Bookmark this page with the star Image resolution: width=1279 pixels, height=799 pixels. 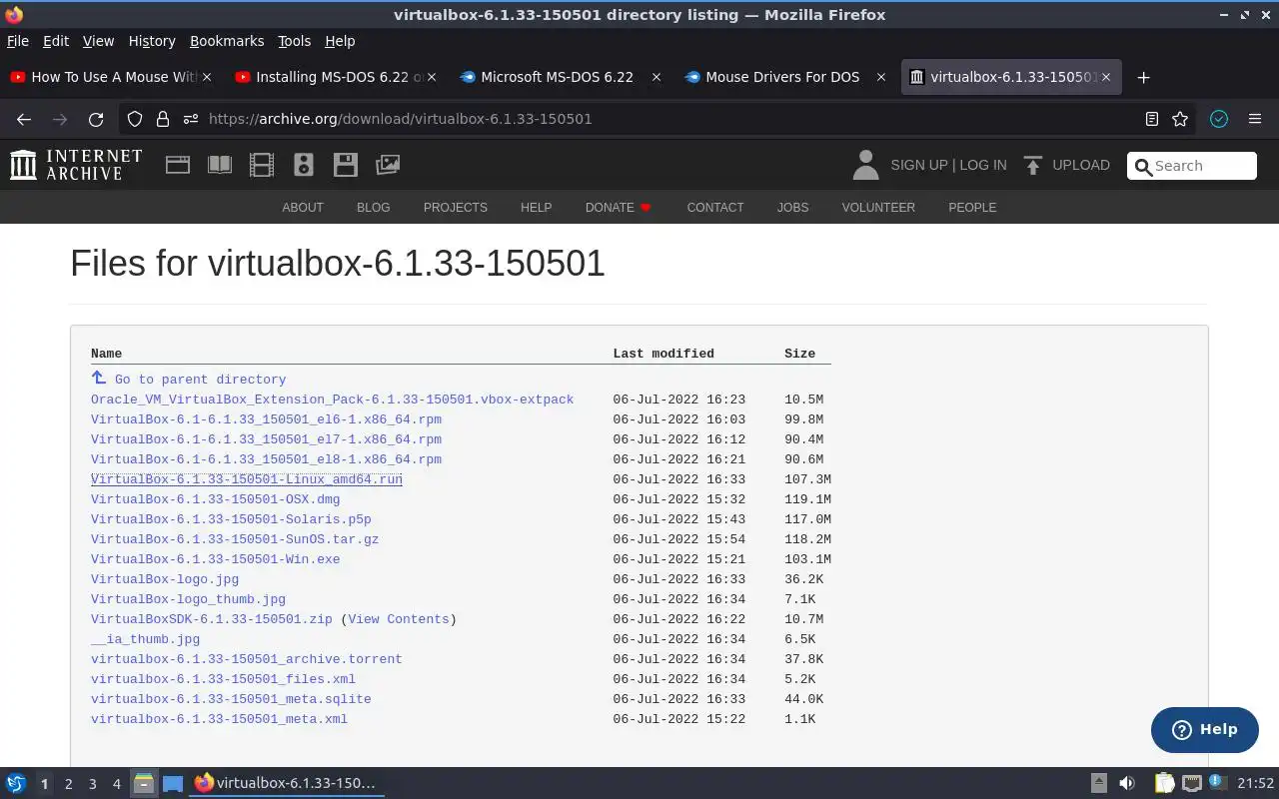[1180, 119]
